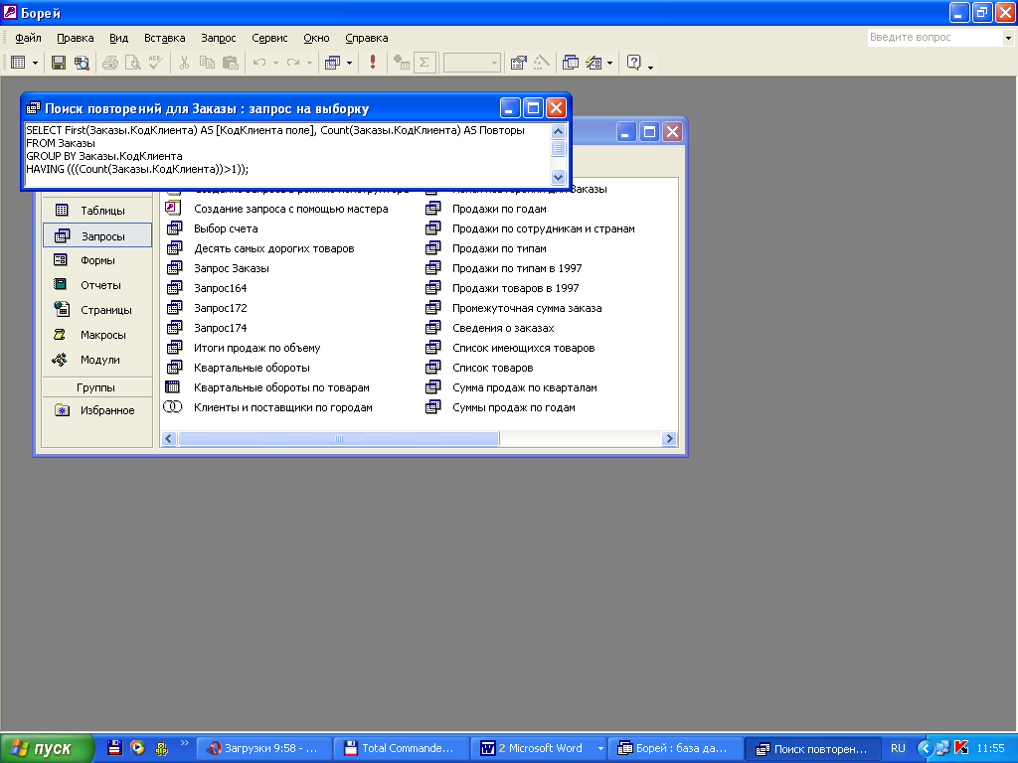Open the Окно menu
Viewport: 1018px width, 763px height.
pyautogui.click(x=316, y=39)
